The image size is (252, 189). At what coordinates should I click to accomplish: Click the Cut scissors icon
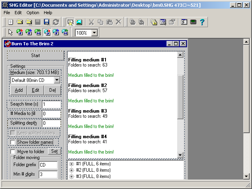(91, 22)
